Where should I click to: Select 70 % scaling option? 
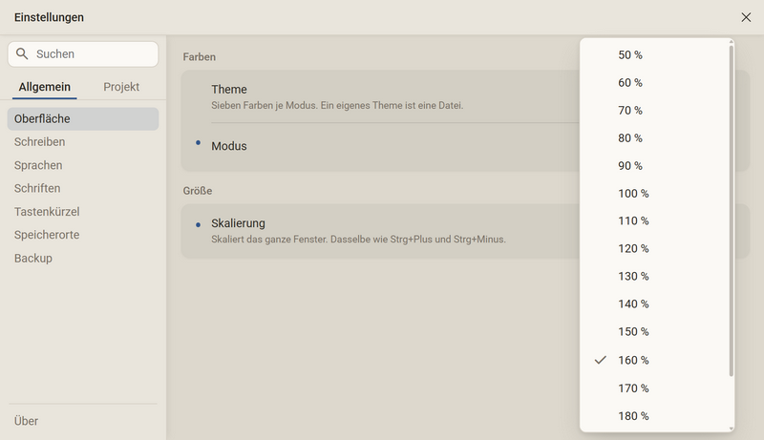pos(654,111)
